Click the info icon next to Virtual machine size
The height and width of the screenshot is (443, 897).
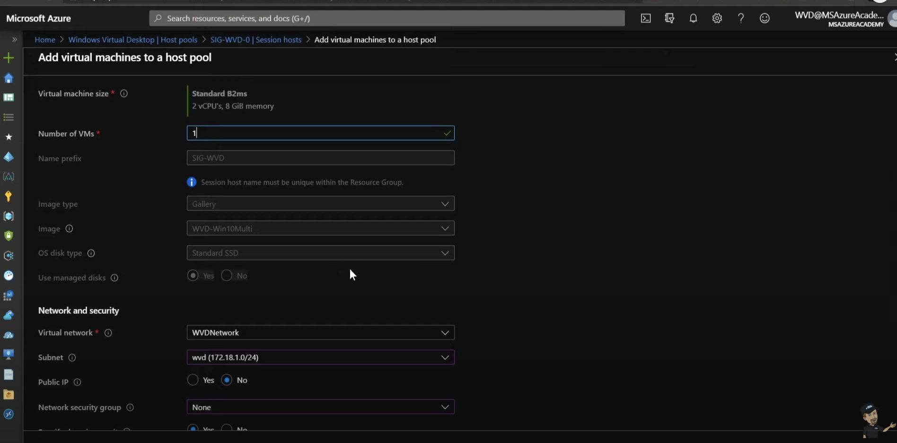[x=124, y=94]
